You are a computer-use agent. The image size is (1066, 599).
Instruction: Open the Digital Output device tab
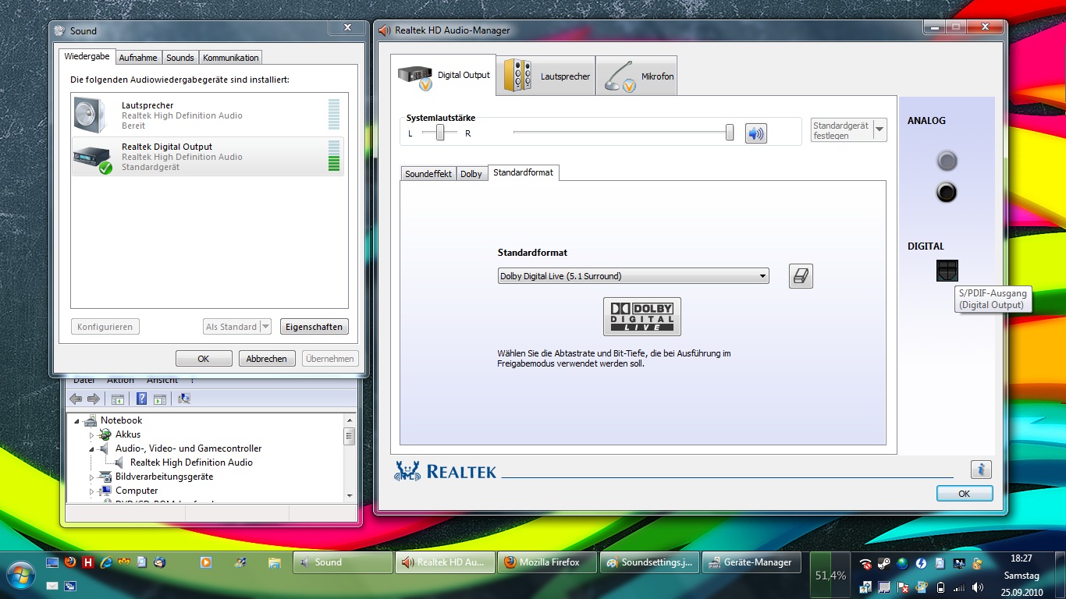443,75
